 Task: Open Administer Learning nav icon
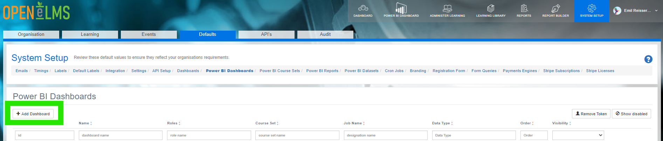[x=447, y=11]
